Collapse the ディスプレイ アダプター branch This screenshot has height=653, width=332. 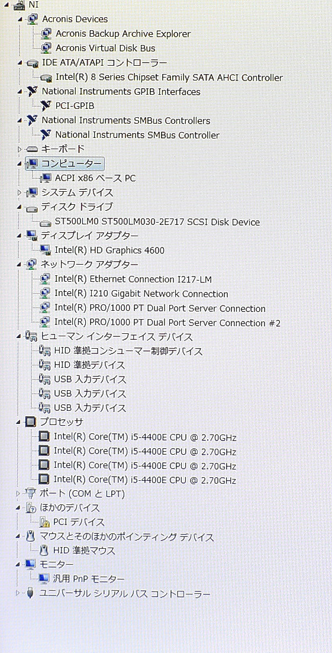coord(19,236)
